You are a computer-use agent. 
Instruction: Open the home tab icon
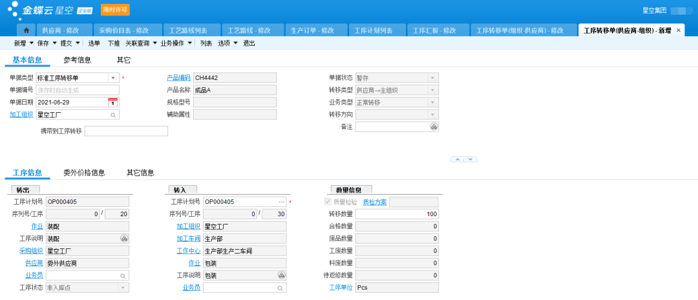26,30
